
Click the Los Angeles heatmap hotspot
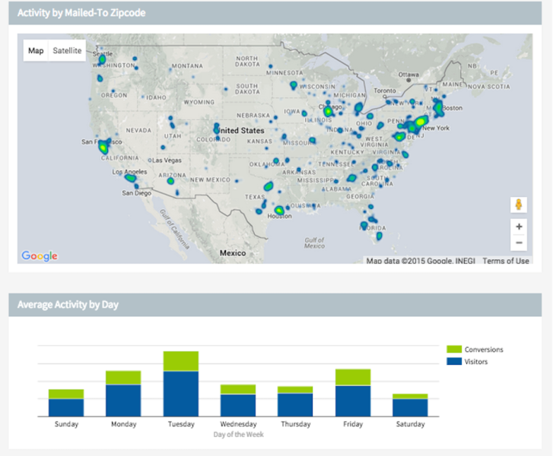[130, 178]
